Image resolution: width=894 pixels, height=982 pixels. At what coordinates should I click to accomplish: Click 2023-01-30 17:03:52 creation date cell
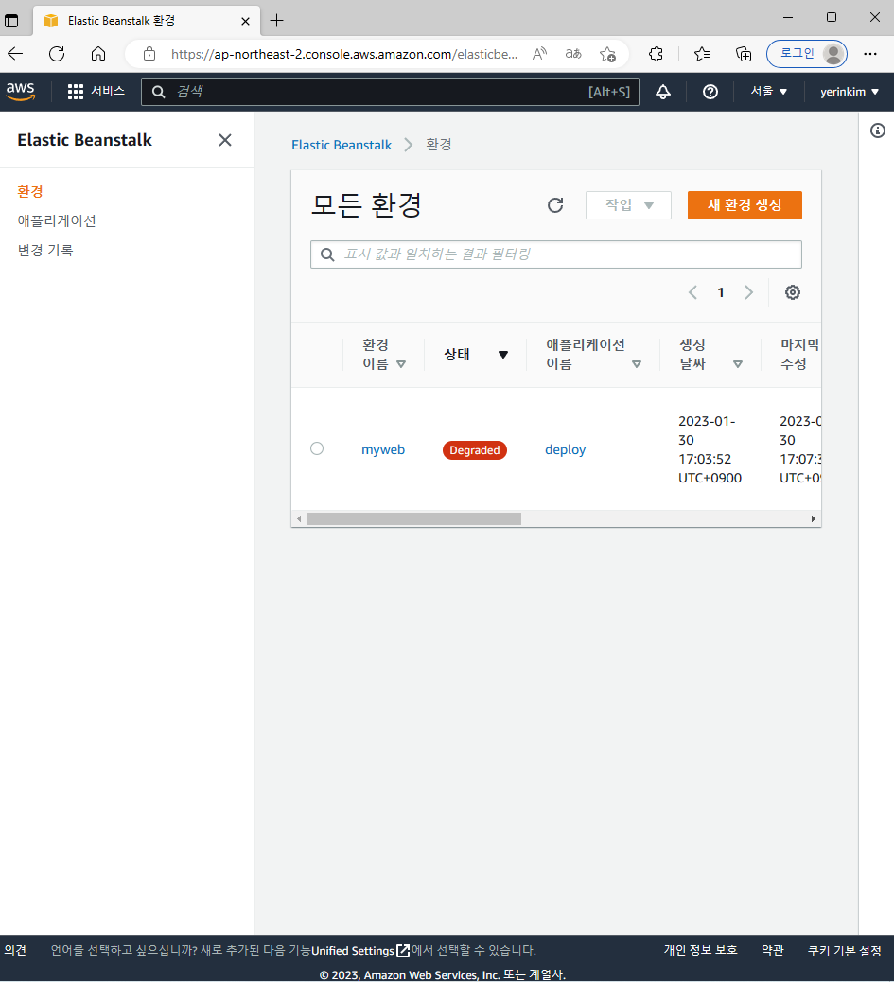pyautogui.click(x=710, y=449)
